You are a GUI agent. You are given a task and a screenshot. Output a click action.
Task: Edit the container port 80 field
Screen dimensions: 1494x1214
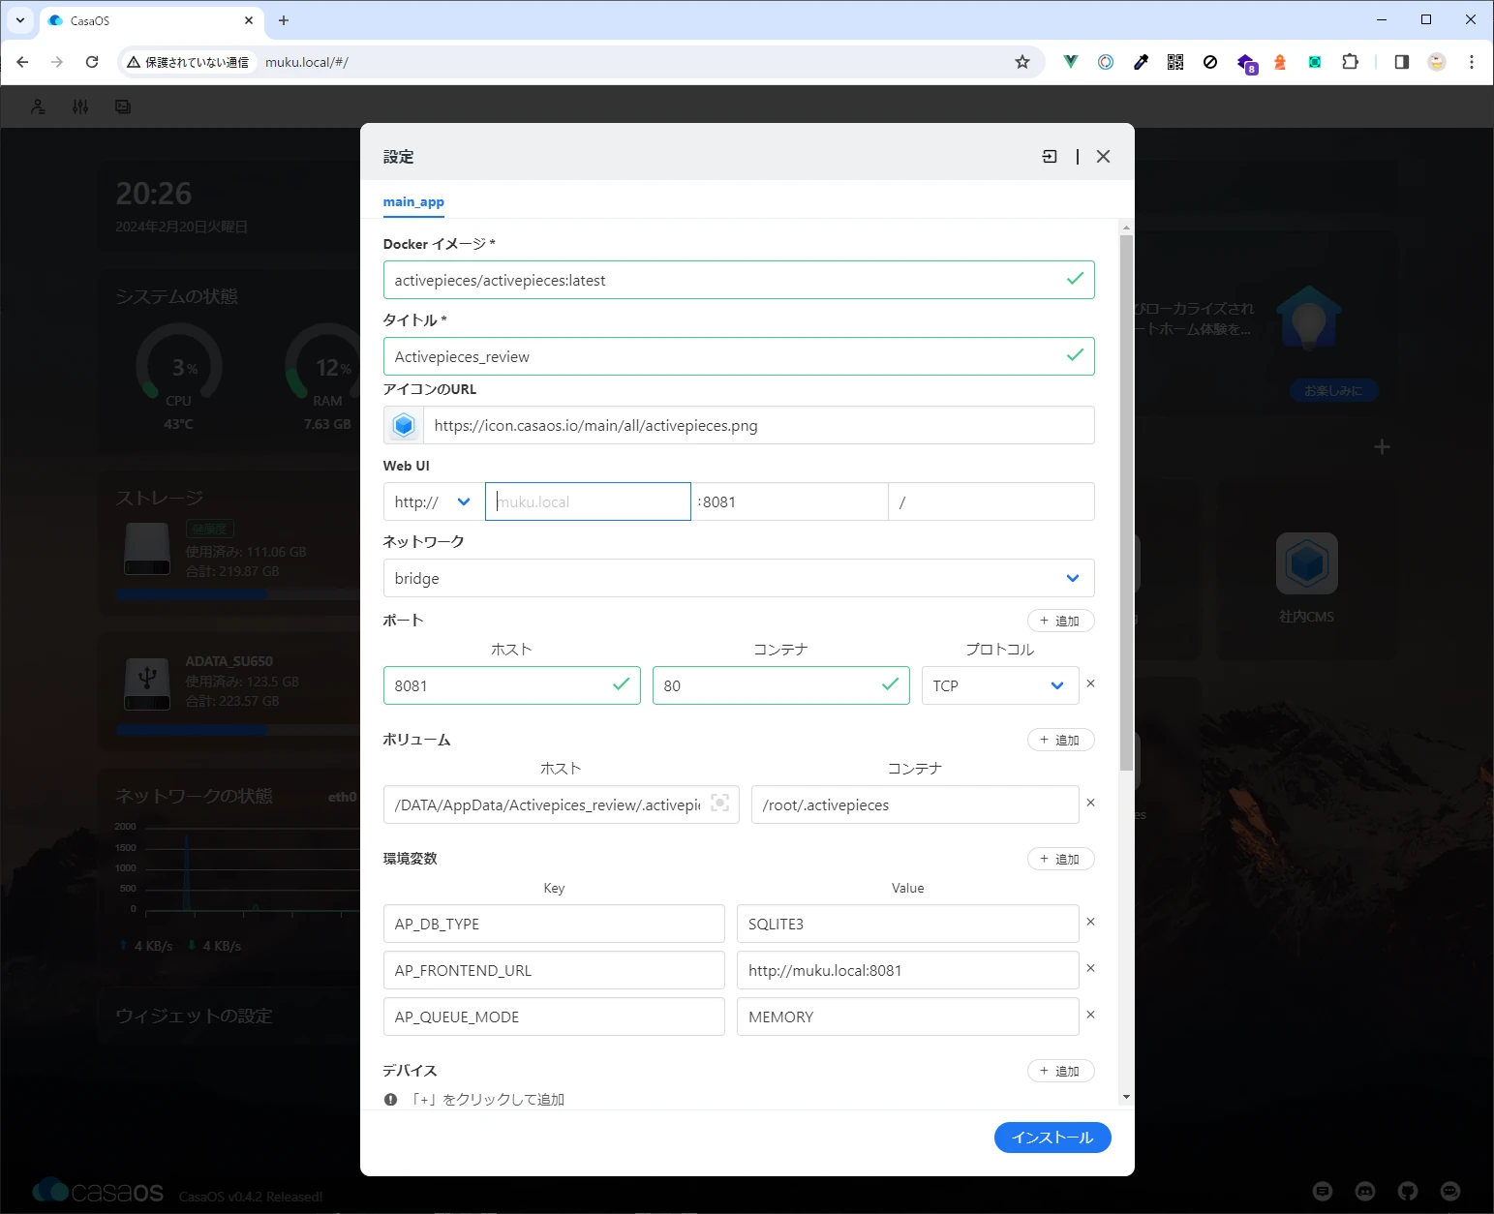(780, 685)
